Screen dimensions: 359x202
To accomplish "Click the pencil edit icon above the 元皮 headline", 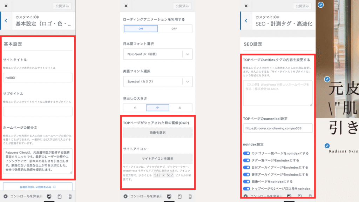I will pos(327,79).
